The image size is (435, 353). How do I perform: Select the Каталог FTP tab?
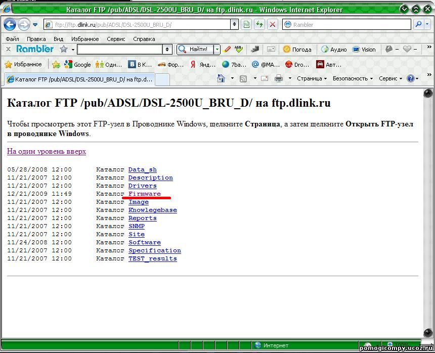79,79
